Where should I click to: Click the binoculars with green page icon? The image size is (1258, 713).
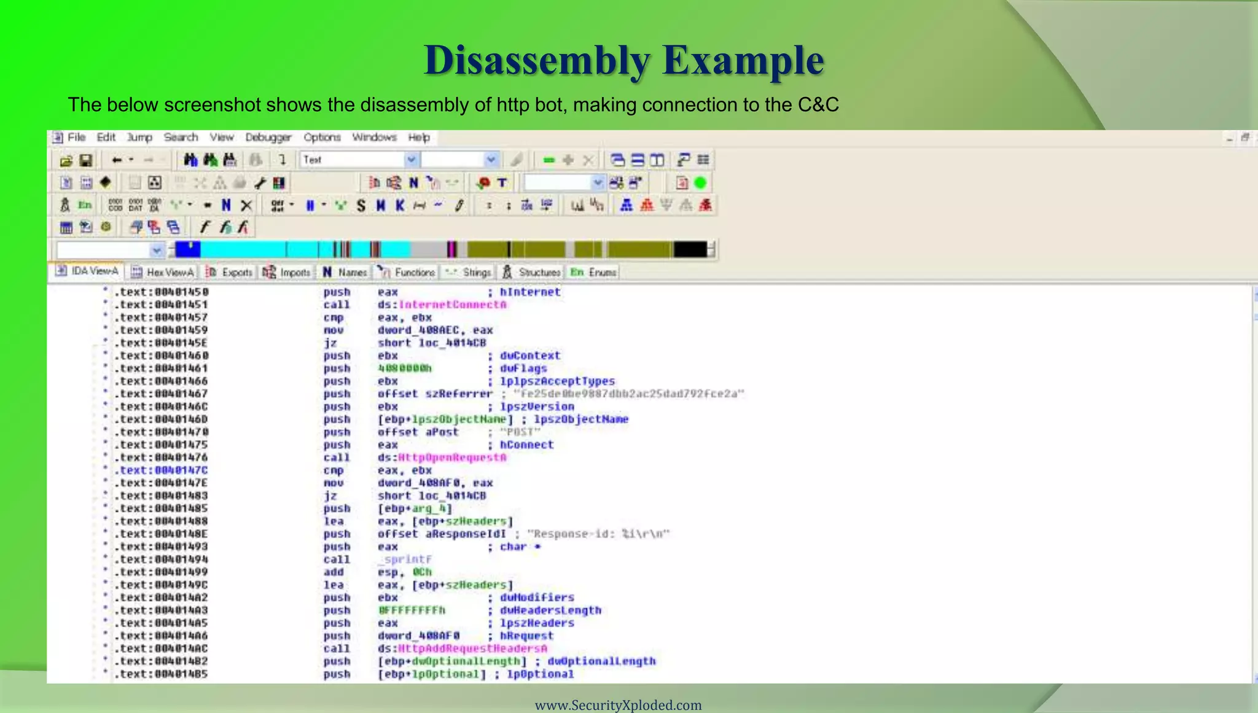[211, 160]
